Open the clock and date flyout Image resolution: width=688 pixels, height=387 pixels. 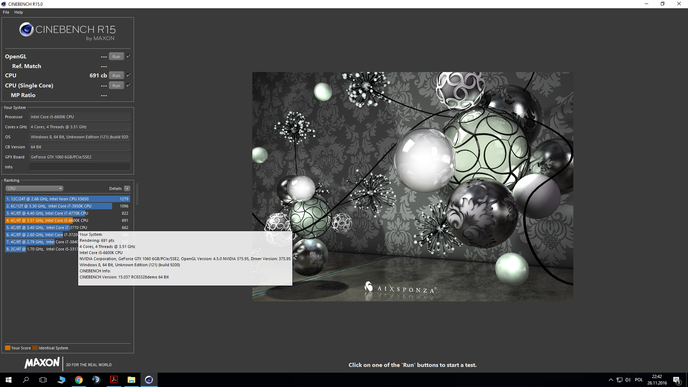[x=657, y=380]
